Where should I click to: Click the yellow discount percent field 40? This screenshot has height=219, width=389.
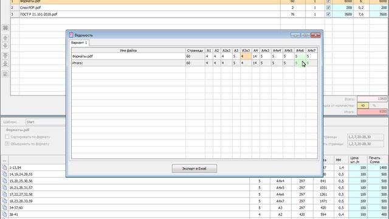tap(363, 105)
